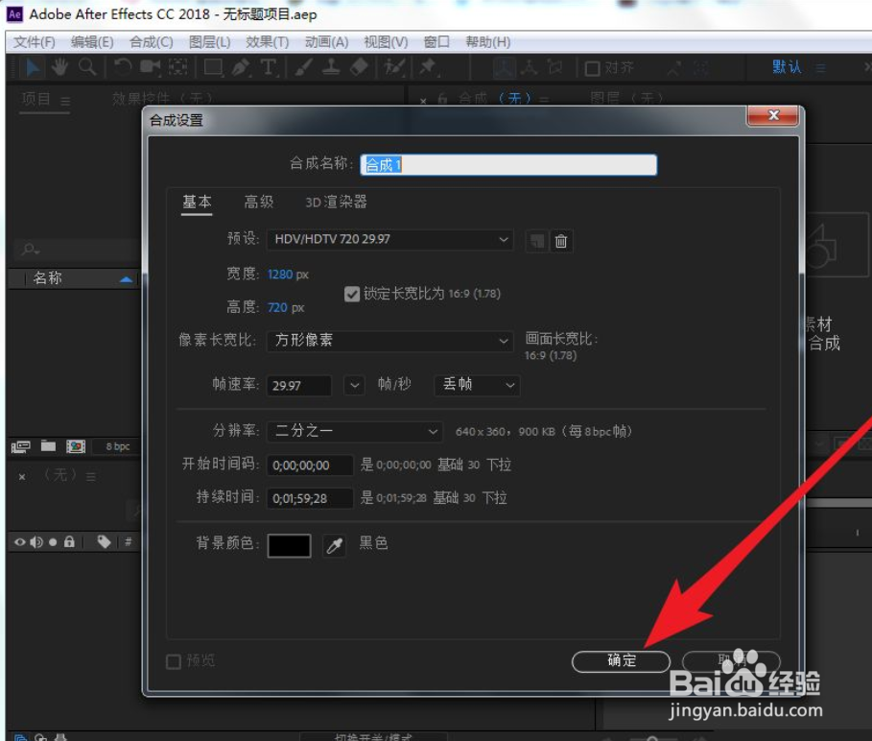This screenshot has width=872, height=741.
Task: Click the 开始时间码 start timecode field
Action: (x=310, y=466)
